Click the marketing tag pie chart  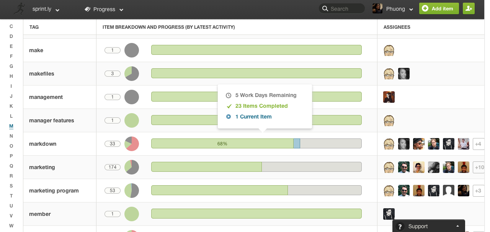pos(132,167)
